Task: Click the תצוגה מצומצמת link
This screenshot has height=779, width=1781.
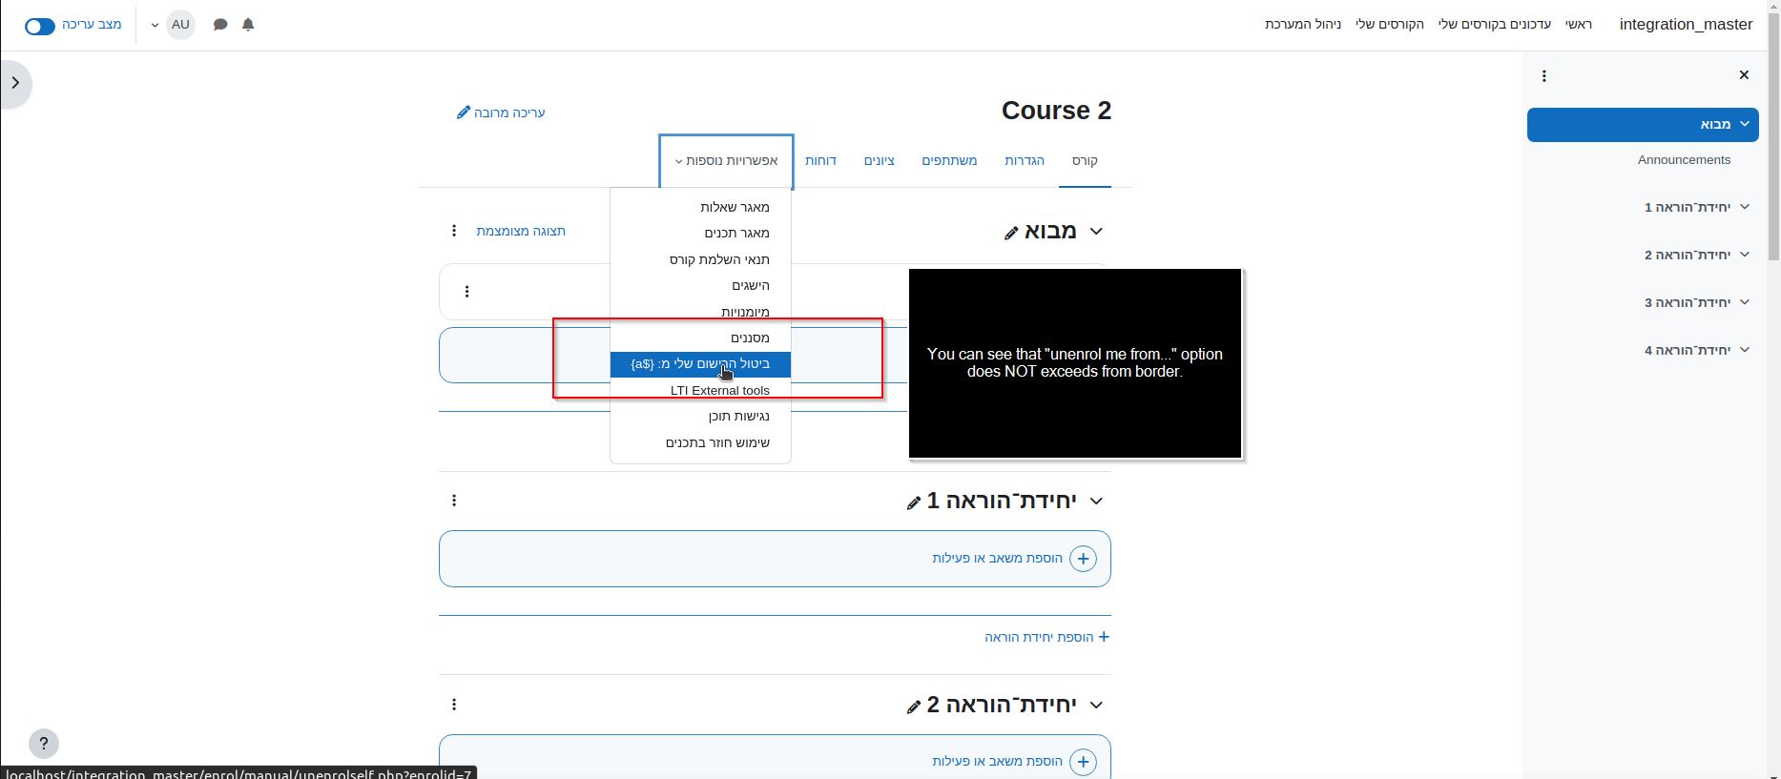Action: (521, 231)
